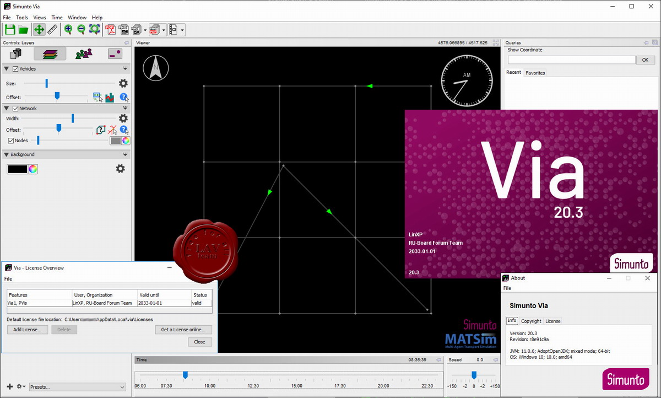Open the gear dropdown beside Presets
The height and width of the screenshot is (398, 661).
coord(21,387)
